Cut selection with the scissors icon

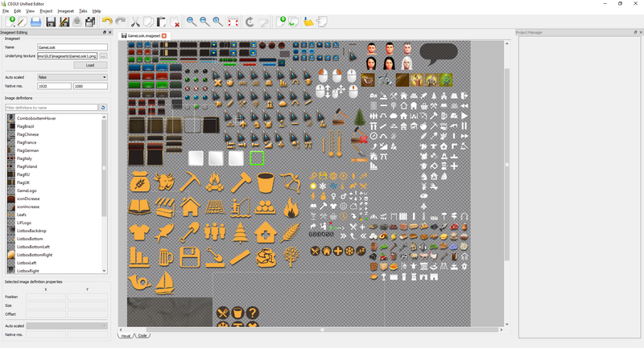[135, 22]
